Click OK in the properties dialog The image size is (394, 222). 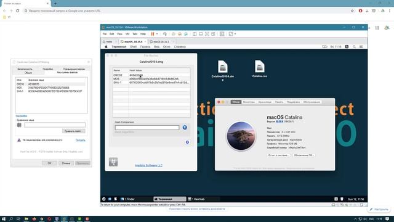[49, 163]
